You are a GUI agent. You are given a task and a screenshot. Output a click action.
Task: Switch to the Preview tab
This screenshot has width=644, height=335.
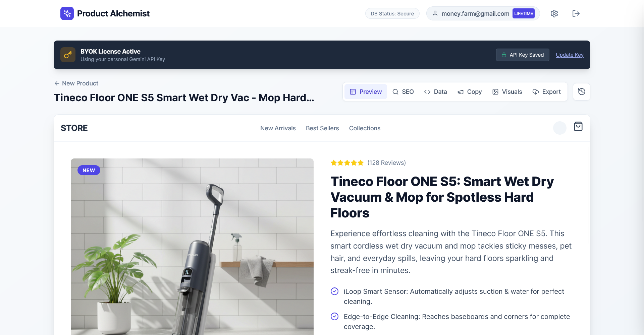pyautogui.click(x=366, y=92)
